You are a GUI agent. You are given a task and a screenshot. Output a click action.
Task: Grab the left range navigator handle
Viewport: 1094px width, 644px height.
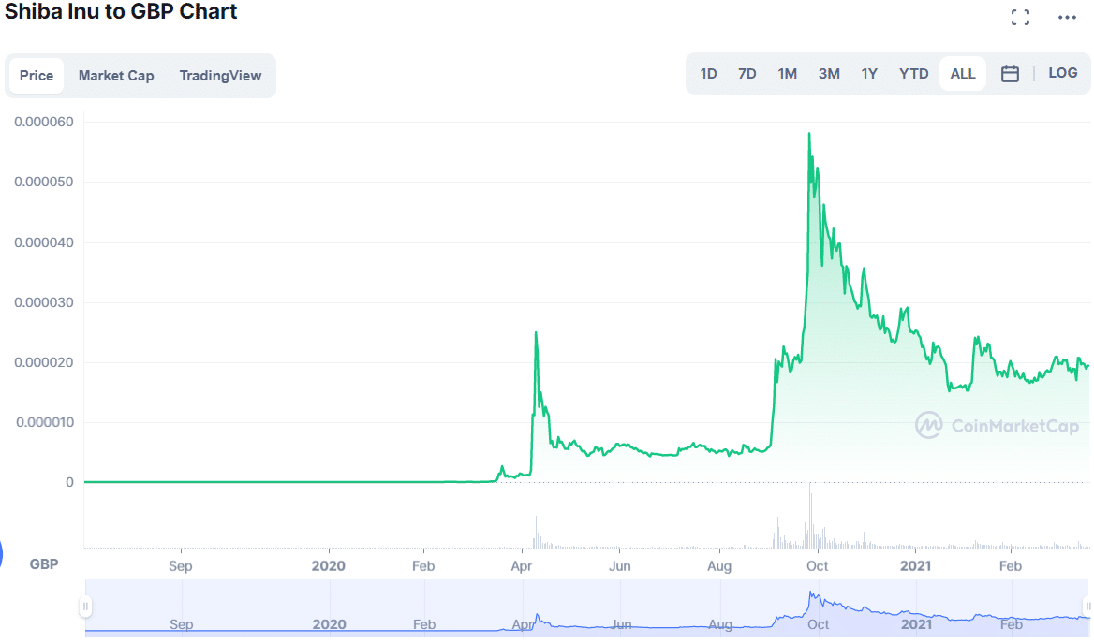[85, 607]
